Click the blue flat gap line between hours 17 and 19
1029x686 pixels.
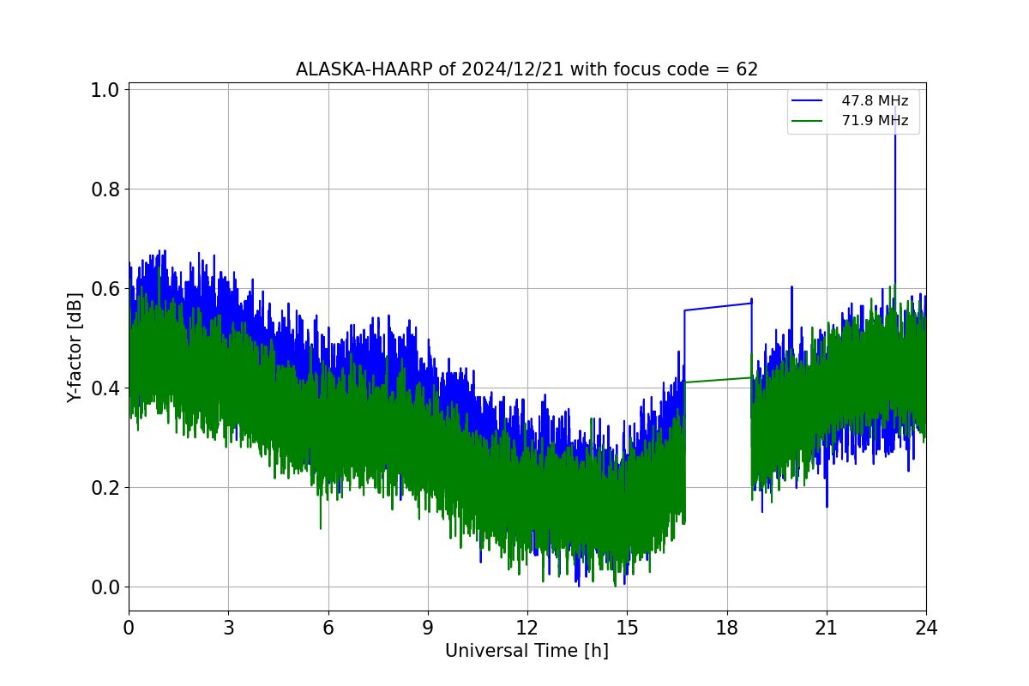click(x=719, y=307)
